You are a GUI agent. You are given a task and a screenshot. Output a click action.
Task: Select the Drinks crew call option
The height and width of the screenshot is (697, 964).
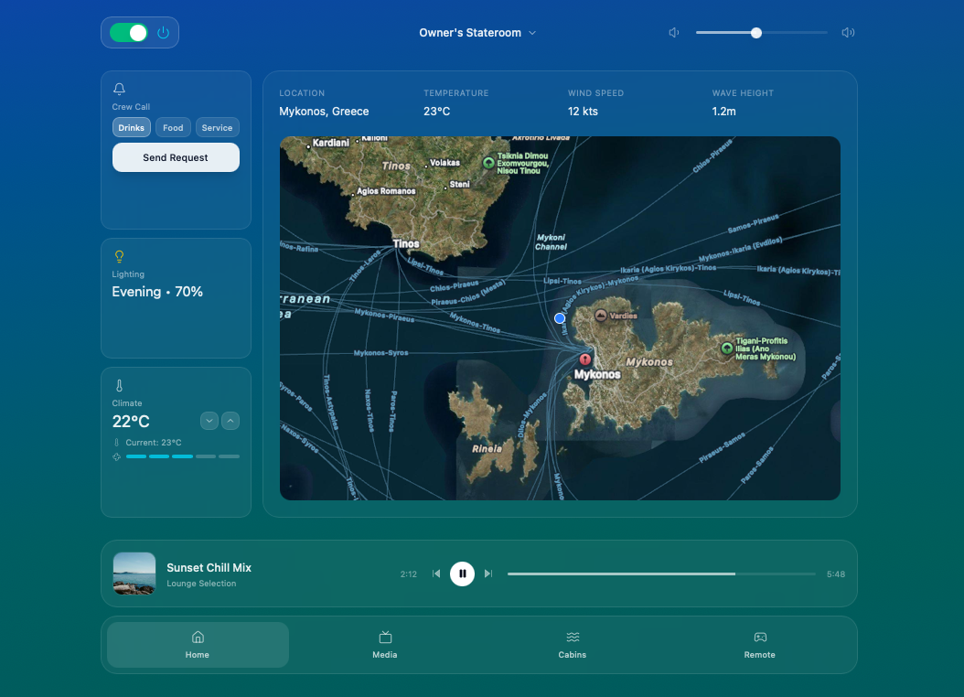tap(131, 127)
